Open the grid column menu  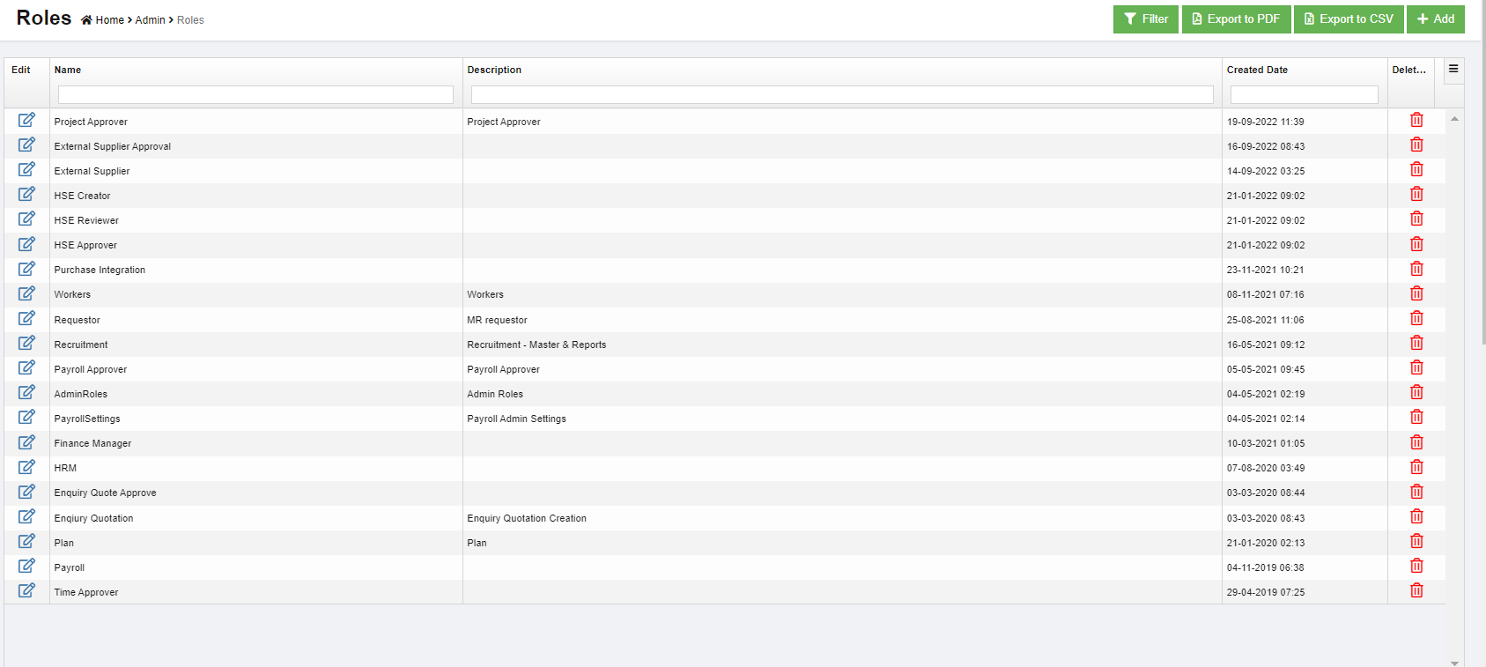(x=1453, y=70)
